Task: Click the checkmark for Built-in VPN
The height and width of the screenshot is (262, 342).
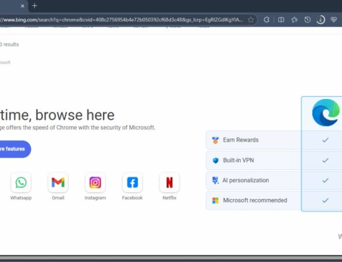Action: [325, 160]
